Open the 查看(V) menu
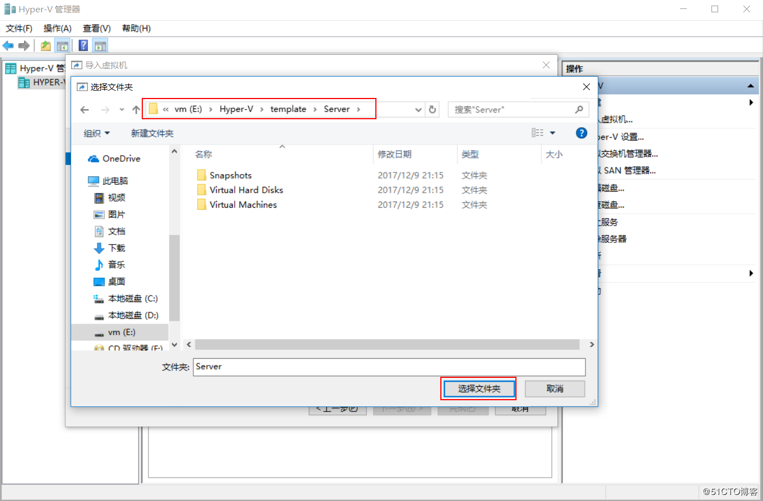The height and width of the screenshot is (501, 763). (x=96, y=28)
